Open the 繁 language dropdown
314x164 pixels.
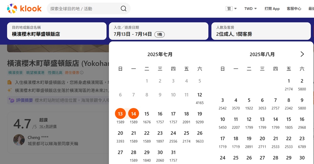tap(231, 8)
